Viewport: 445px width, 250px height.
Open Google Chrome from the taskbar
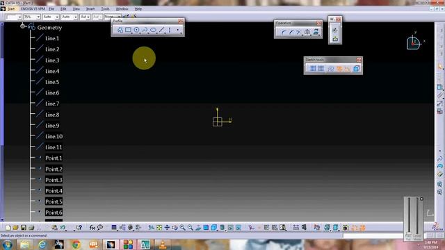click(x=76, y=244)
